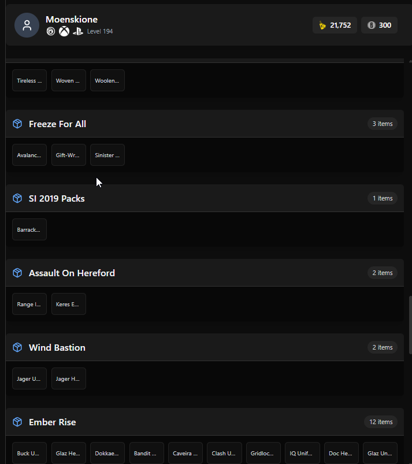The width and height of the screenshot is (412, 464).
Task: Open the Barrack... item in SI 2019 Packs
Action: tap(29, 229)
